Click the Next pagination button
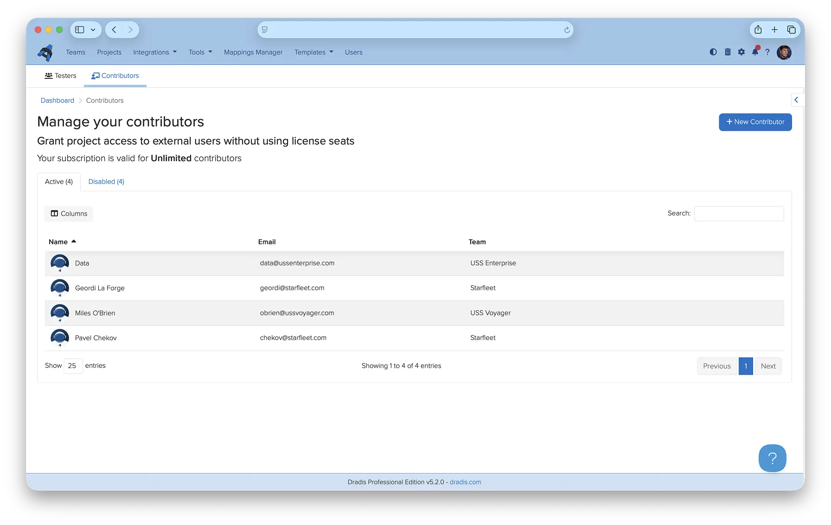The height and width of the screenshot is (525, 831). [768, 366]
